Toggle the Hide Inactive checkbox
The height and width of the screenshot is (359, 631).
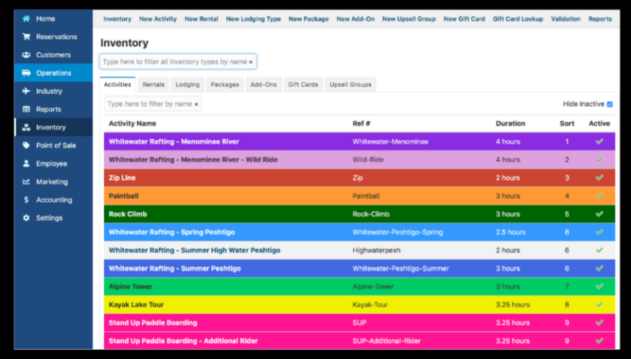pos(609,104)
